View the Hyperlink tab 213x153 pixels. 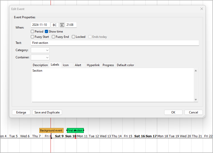tap(93, 65)
